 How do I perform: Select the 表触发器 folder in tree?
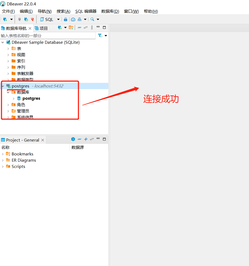tap(25, 74)
